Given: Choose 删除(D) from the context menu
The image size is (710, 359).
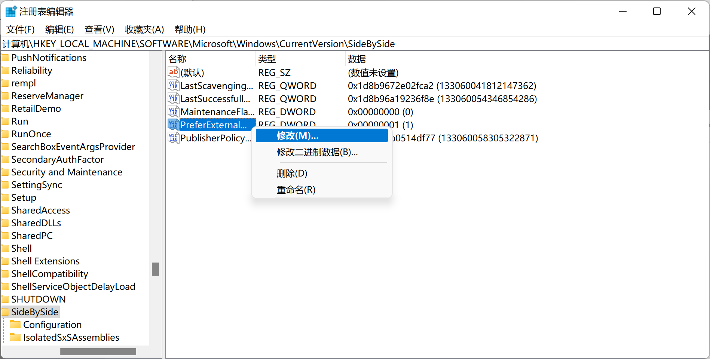Looking at the screenshot, I should click(322, 173).
